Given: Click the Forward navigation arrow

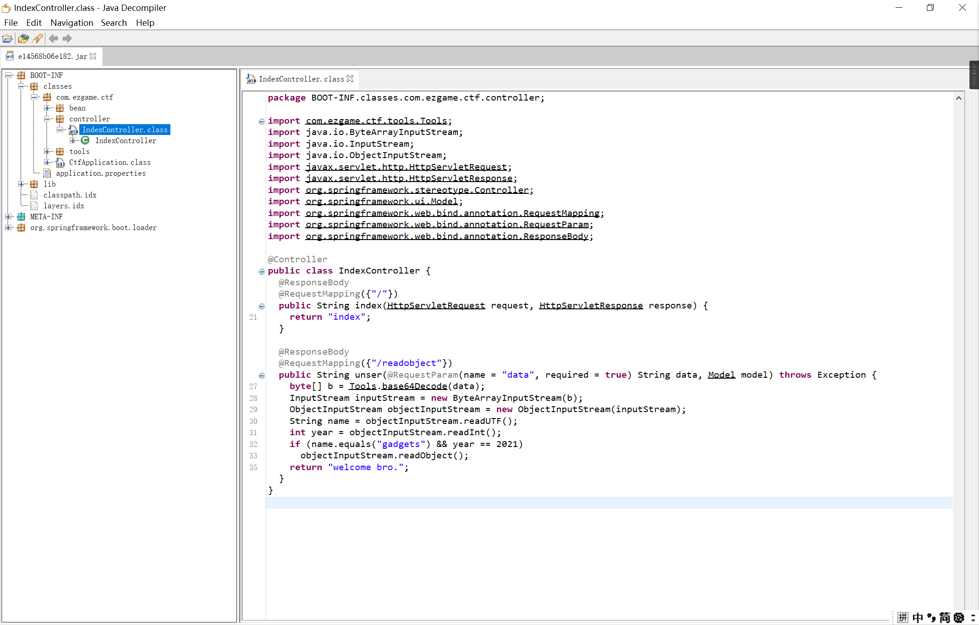Looking at the screenshot, I should tap(67, 38).
